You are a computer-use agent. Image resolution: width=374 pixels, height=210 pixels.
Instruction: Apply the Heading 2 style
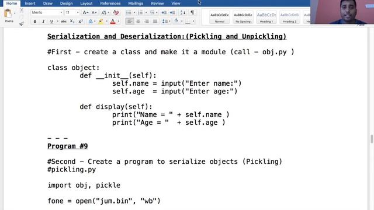click(290, 17)
